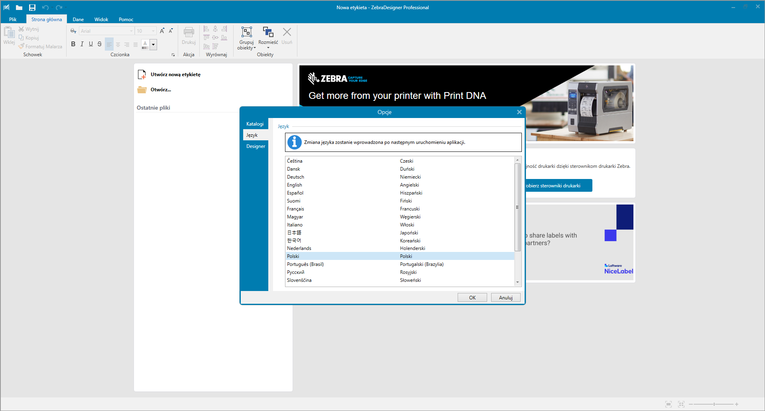Click distribute vertically icon in Wyrównaj

(x=215, y=46)
